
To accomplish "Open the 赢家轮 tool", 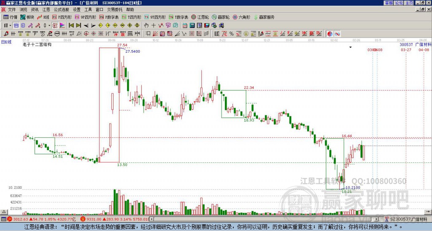I will click(221, 17).
